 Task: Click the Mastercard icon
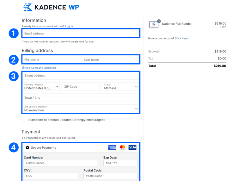click(122, 147)
